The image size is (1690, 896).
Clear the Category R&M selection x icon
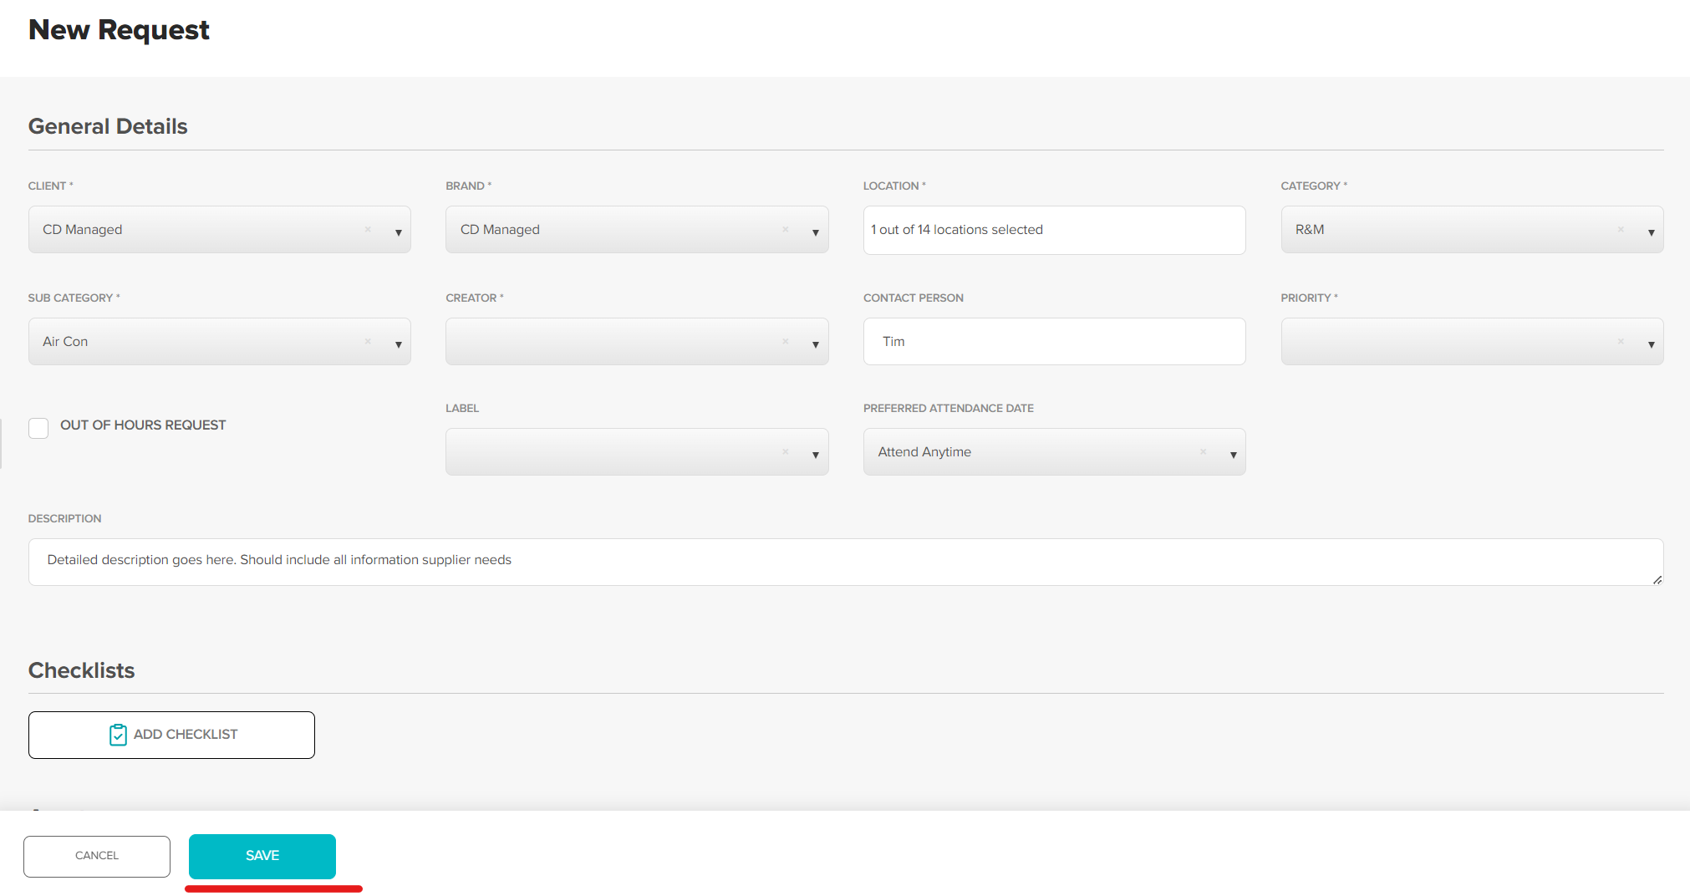1621,229
